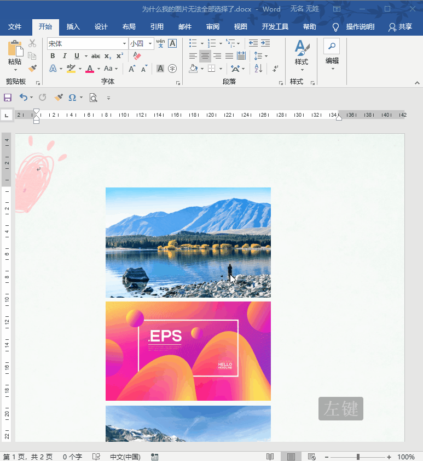Undo the last action
Viewport: 423px width, 461px height.
tap(23, 98)
